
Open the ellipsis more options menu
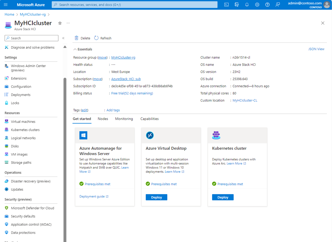tap(68, 23)
